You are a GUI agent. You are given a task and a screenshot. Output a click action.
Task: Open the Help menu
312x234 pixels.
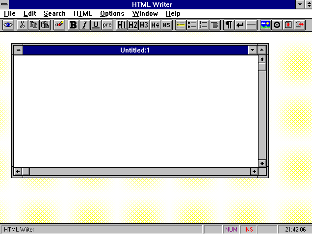(173, 14)
